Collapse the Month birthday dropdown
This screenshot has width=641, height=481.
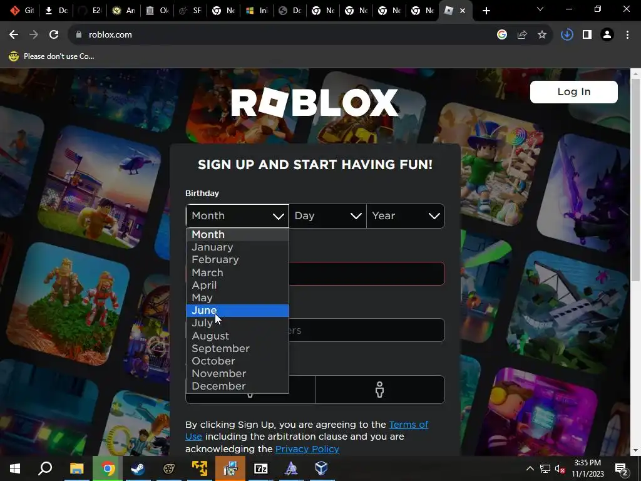click(x=237, y=216)
